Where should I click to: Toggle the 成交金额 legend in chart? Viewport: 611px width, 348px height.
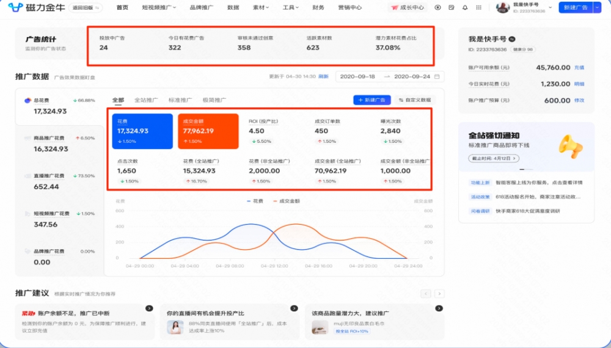[x=287, y=201]
